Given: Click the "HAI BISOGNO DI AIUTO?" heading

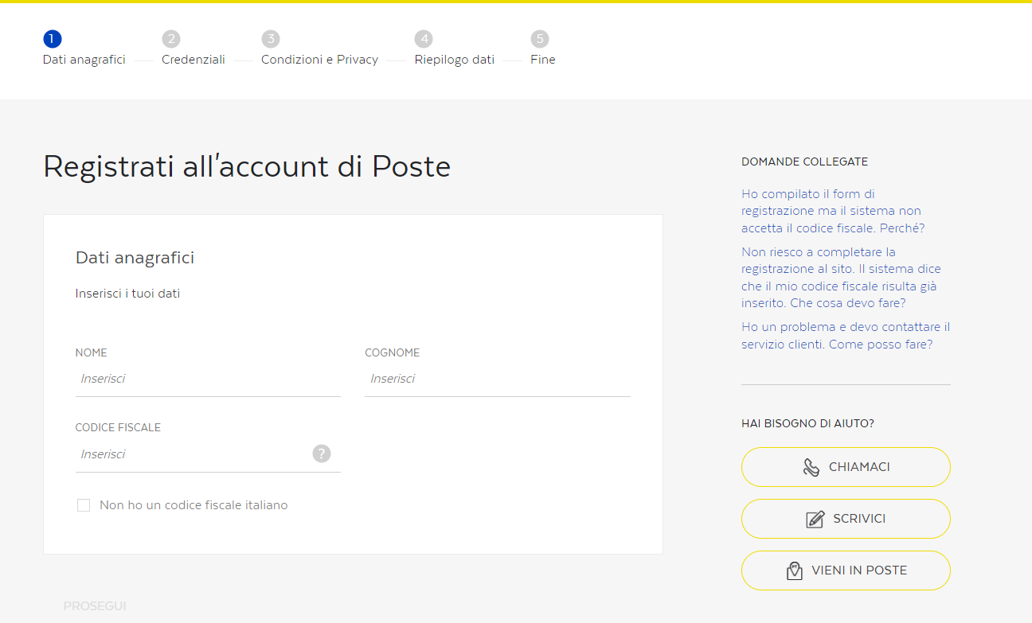Looking at the screenshot, I should [x=807, y=423].
